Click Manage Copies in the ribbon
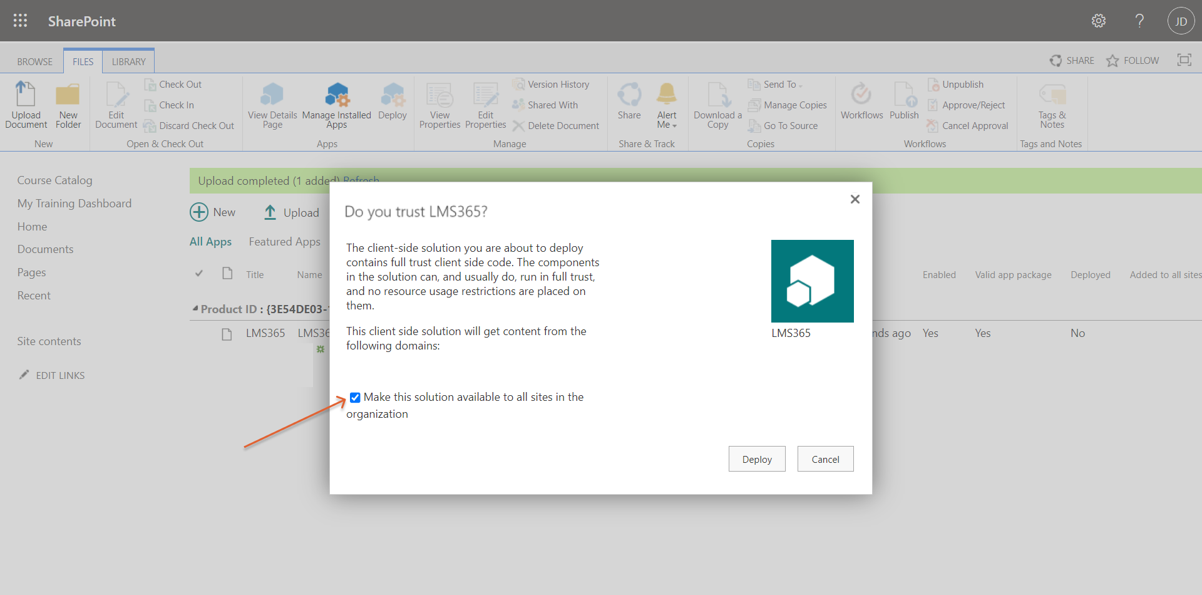The width and height of the screenshot is (1202, 595). tap(788, 105)
